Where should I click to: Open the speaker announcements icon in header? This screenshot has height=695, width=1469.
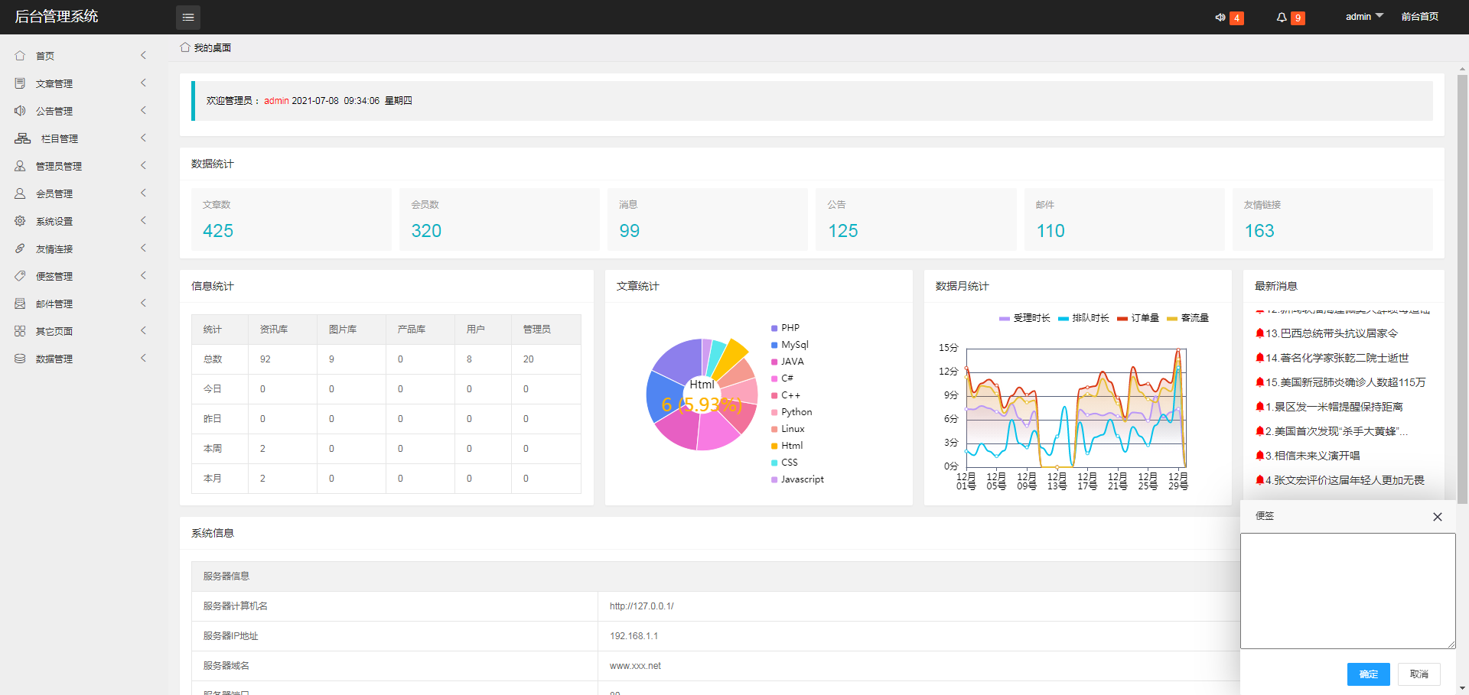tap(1220, 18)
